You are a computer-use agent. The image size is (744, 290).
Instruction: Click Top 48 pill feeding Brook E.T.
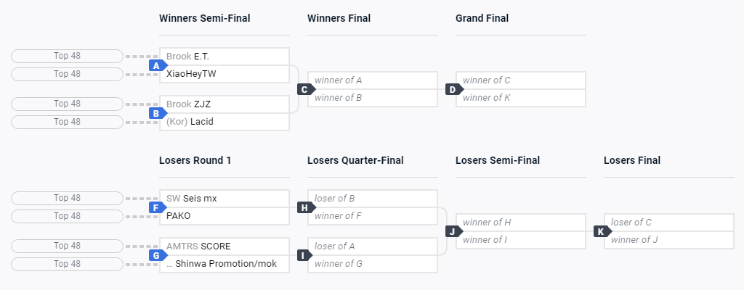click(67, 56)
